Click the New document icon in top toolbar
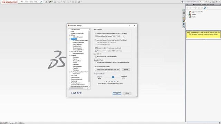Viewport: 221px width, 124px height. (x=46, y=2)
